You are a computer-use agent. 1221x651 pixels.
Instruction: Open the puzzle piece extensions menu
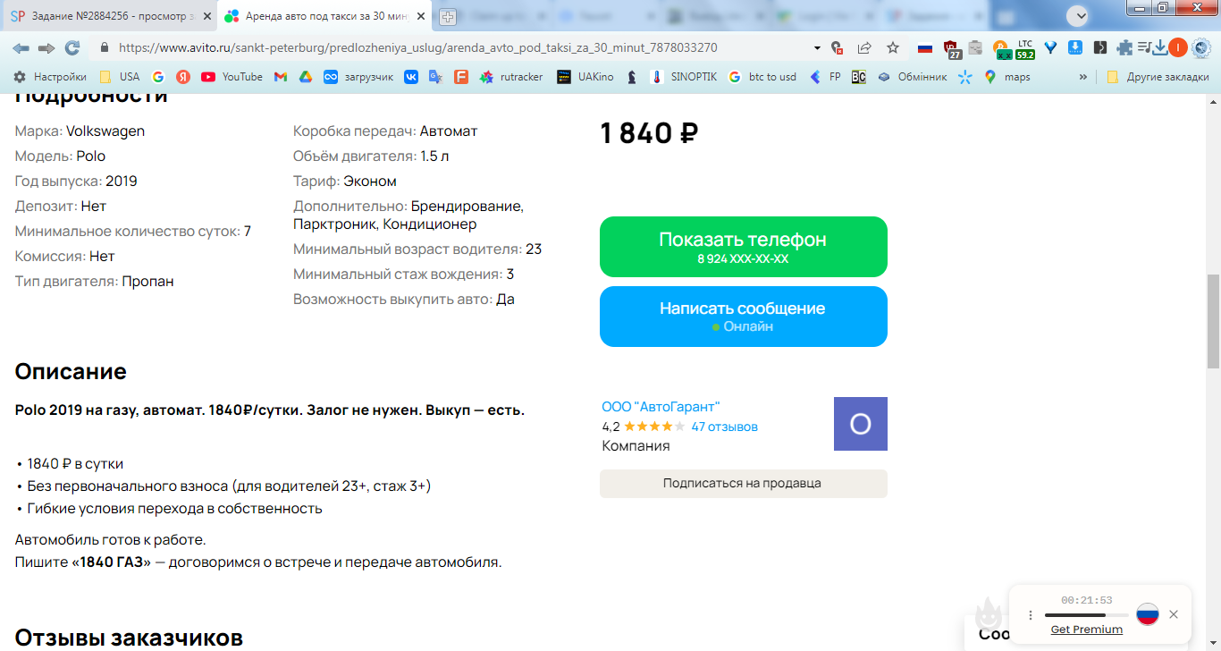click(x=1124, y=47)
